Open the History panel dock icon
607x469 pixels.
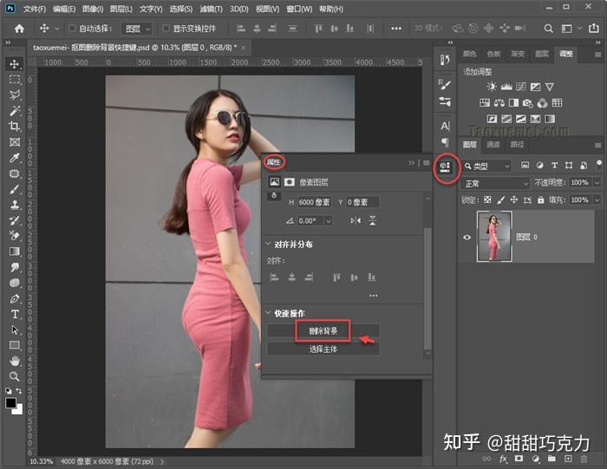pyautogui.click(x=445, y=60)
